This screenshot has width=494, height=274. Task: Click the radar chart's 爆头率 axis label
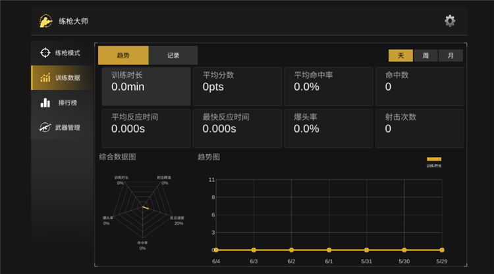pos(108,217)
